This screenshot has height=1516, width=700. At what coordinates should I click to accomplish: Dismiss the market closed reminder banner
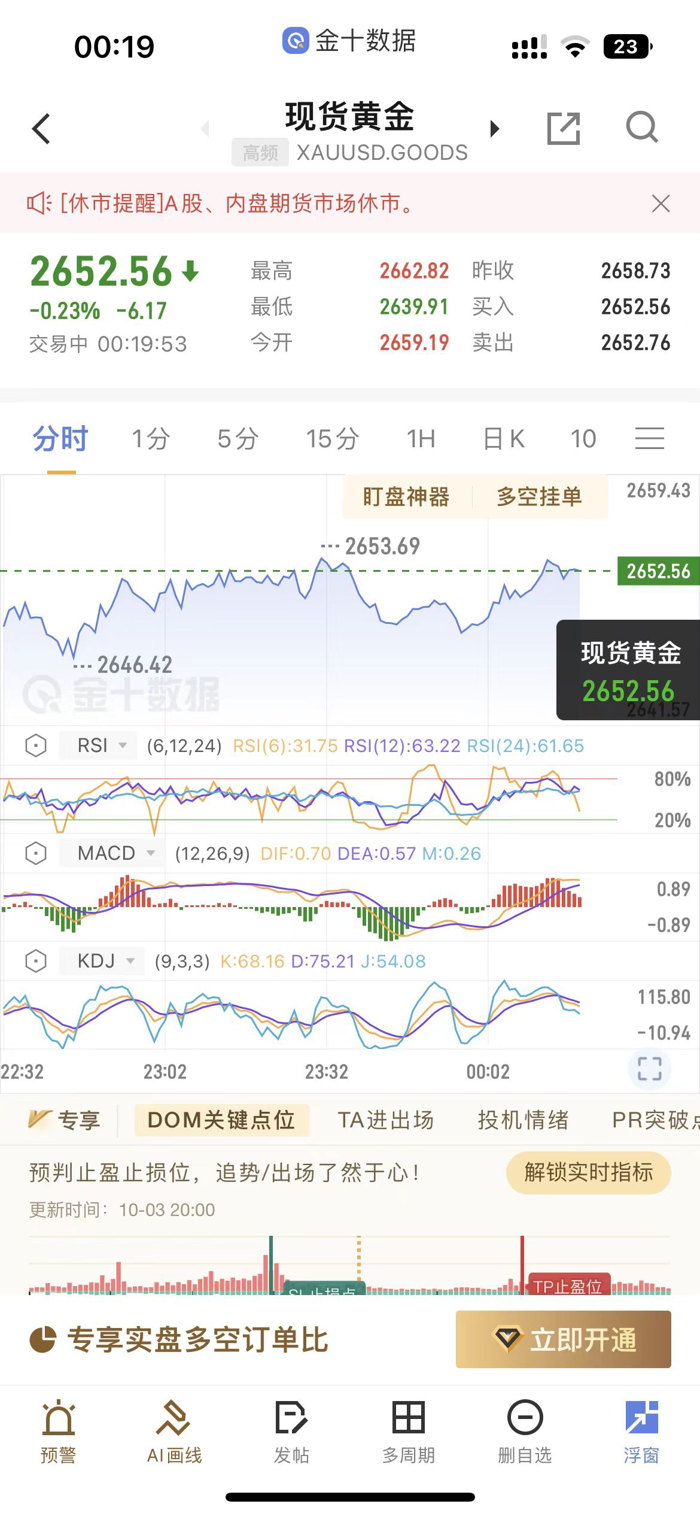661,204
